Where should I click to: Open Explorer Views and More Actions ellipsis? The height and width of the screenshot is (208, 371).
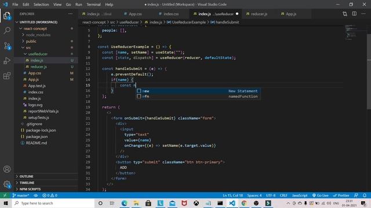click(71, 14)
